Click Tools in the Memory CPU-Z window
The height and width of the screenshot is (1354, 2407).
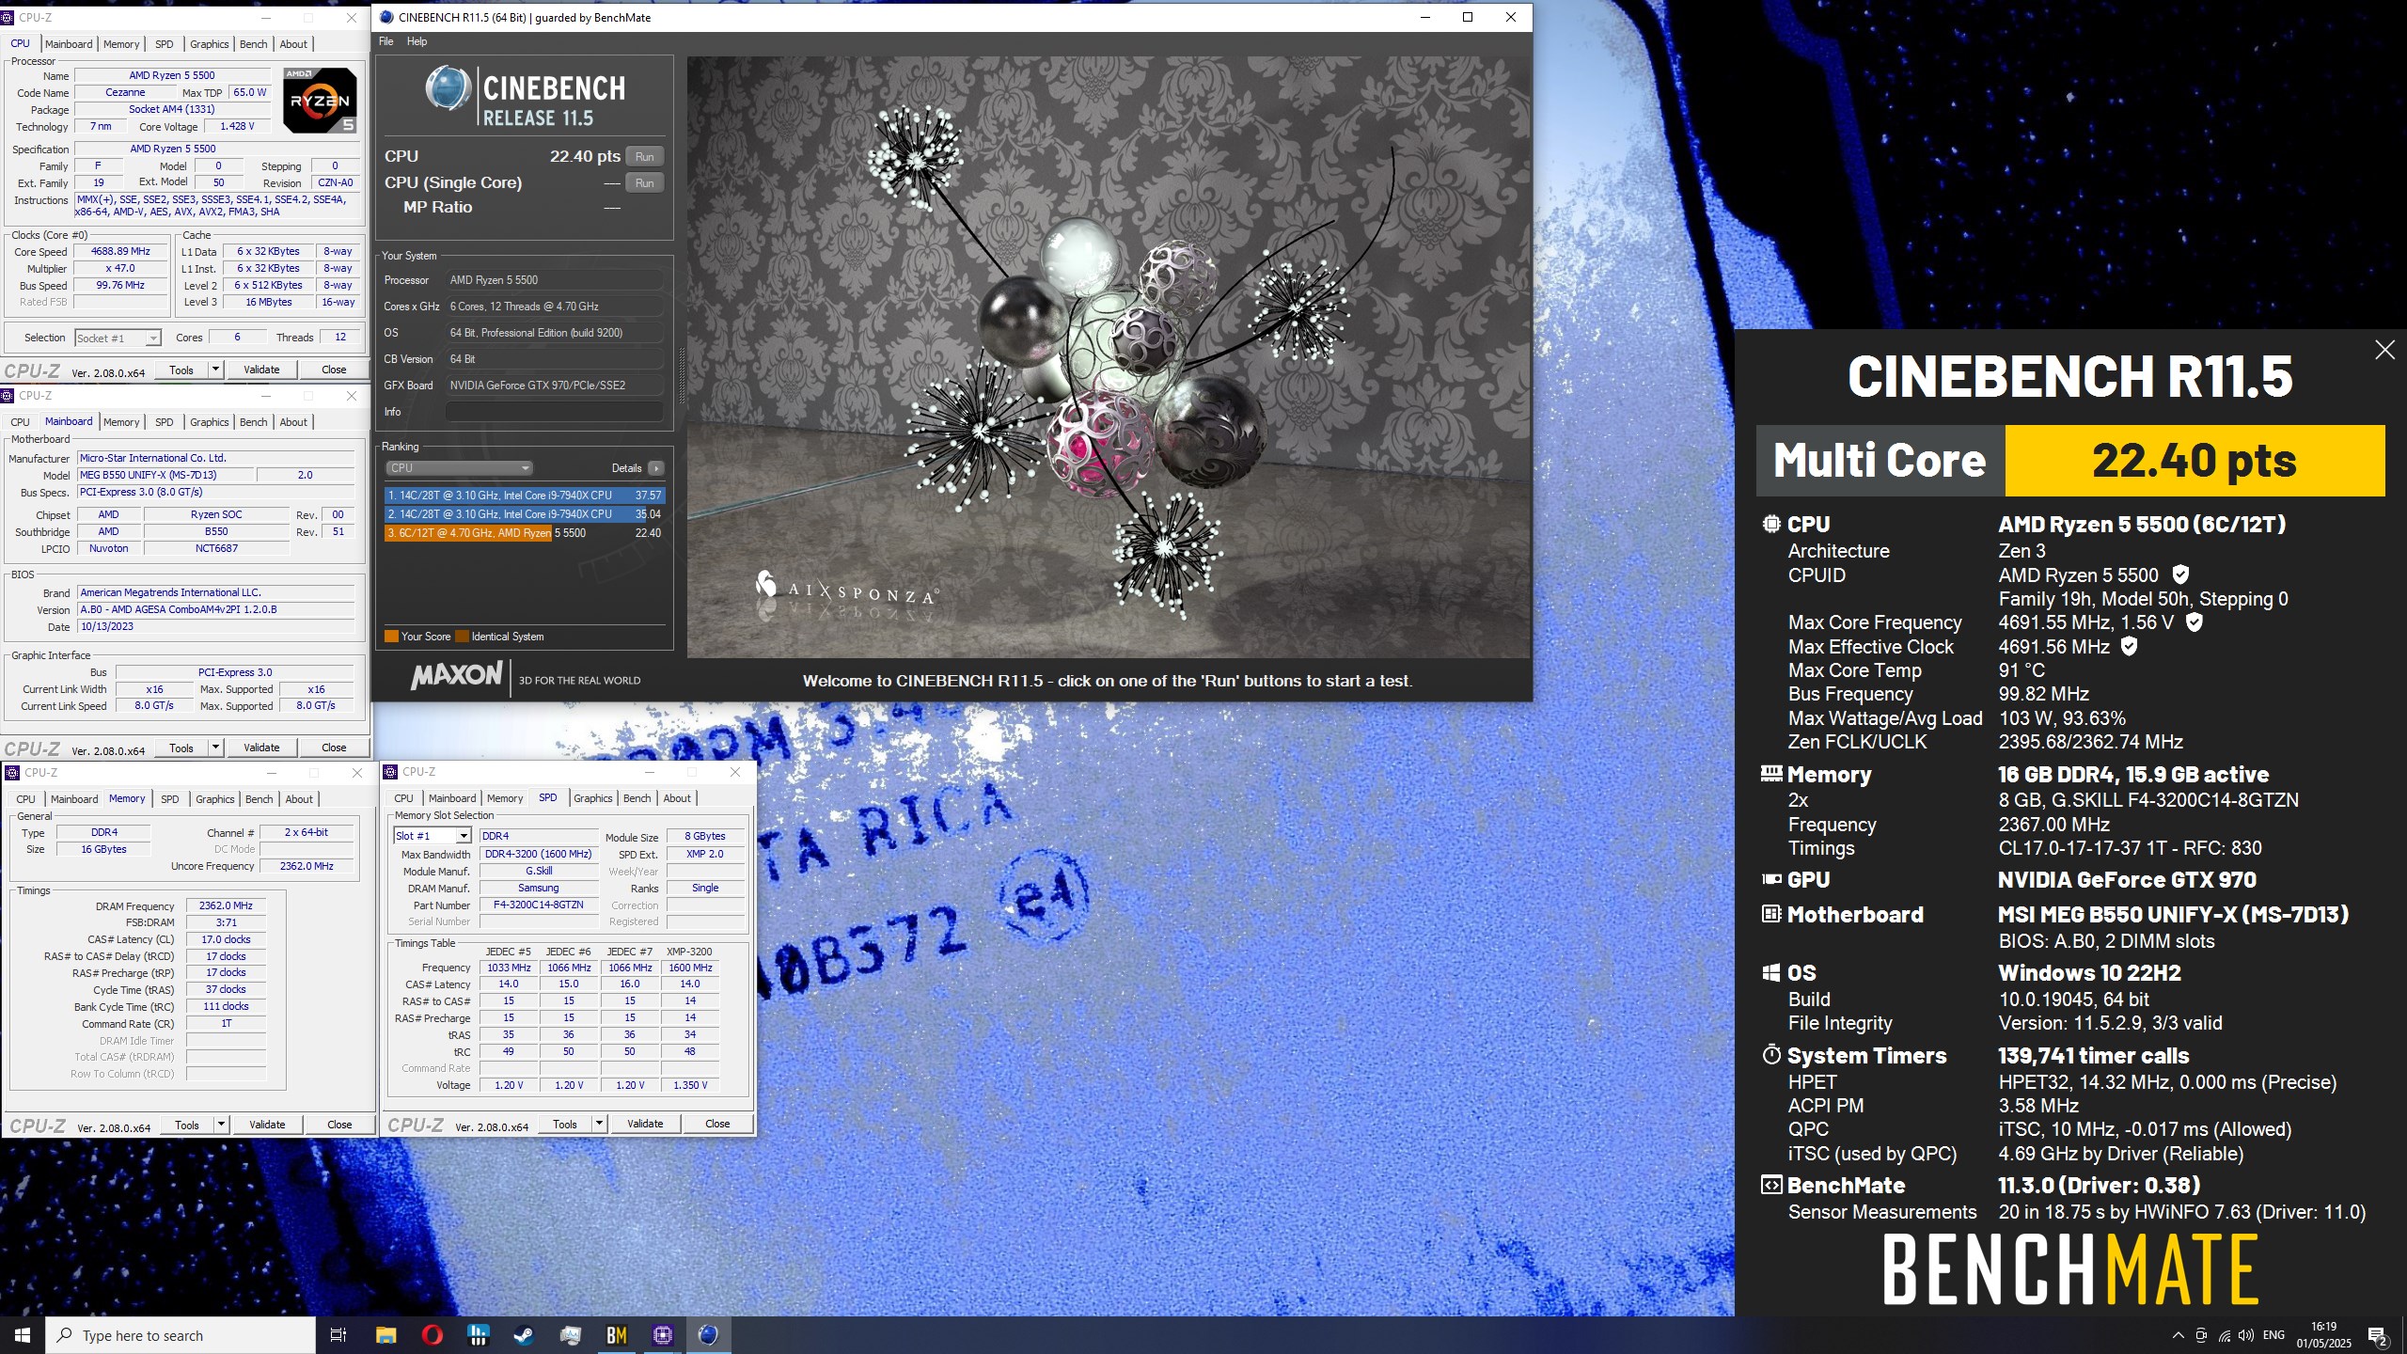click(187, 1125)
